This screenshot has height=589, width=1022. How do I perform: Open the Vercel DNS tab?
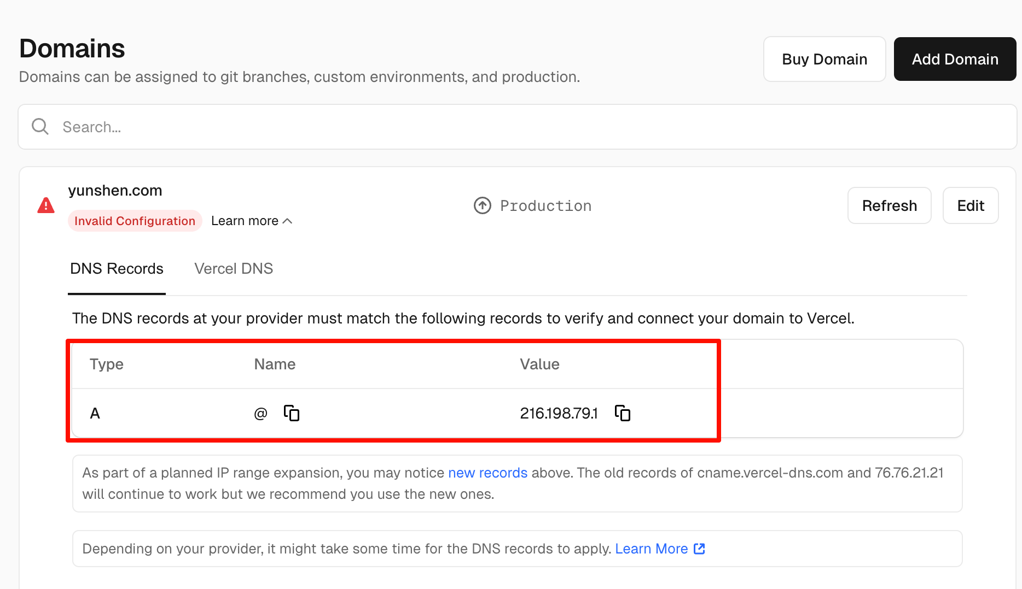pos(234,269)
